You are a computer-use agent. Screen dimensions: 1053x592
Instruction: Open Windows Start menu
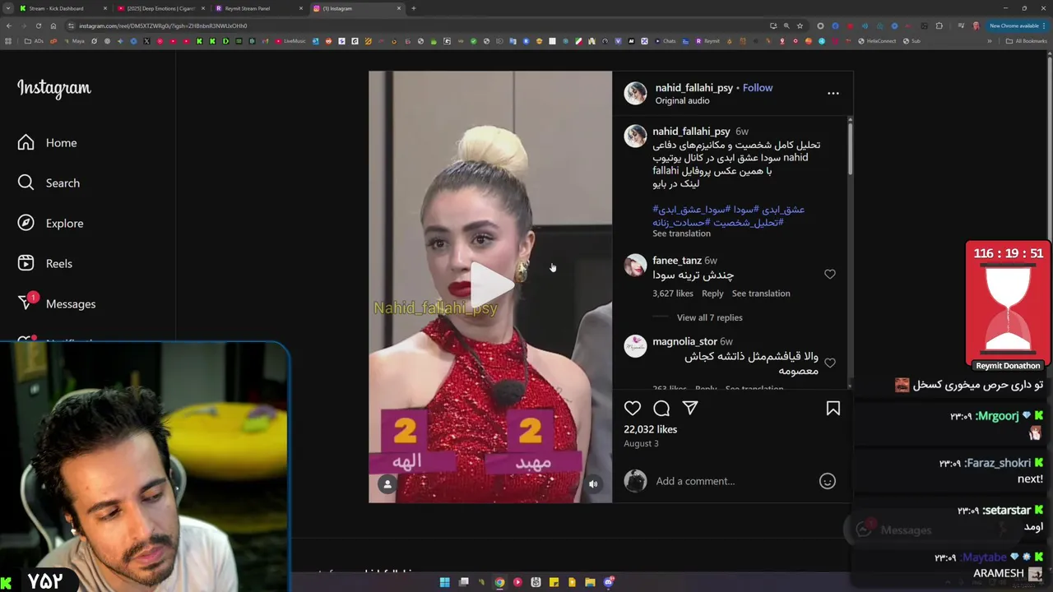(445, 583)
